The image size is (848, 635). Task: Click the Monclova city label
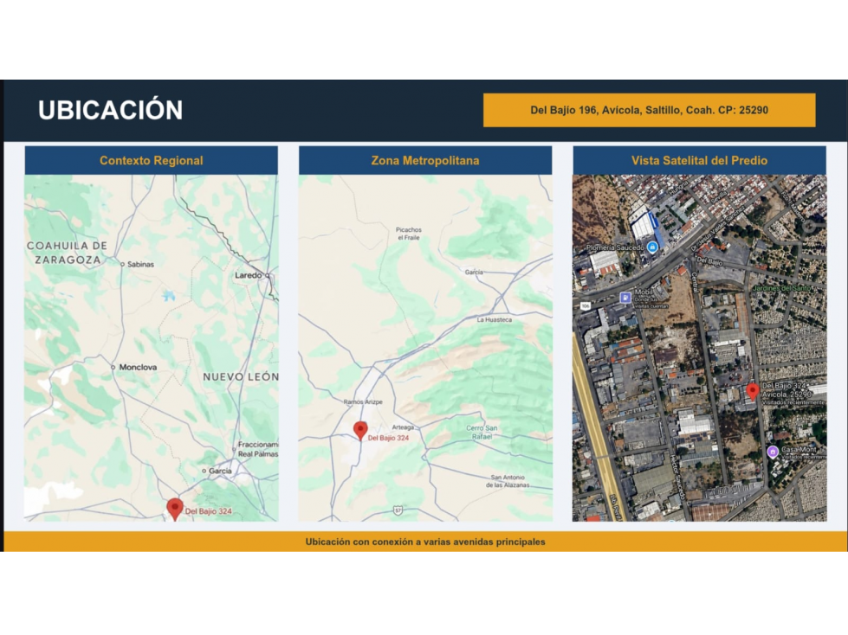click(138, 367)
